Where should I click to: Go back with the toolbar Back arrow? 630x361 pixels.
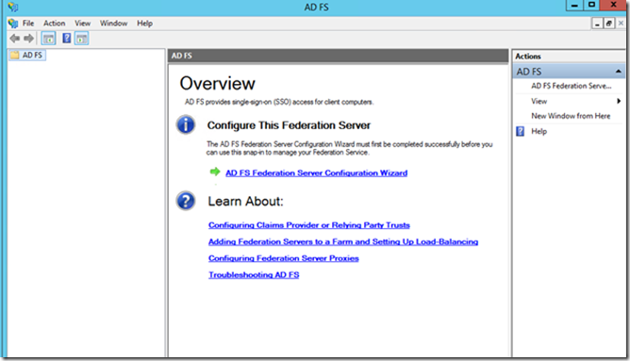(15, 39)
